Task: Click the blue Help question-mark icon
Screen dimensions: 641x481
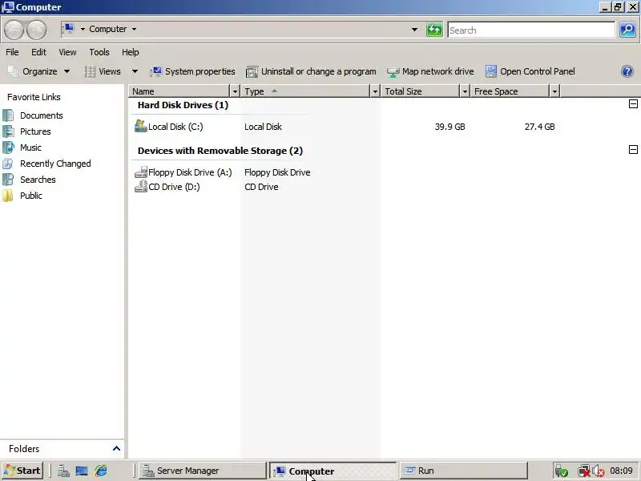Action: [x=627, y=71]
